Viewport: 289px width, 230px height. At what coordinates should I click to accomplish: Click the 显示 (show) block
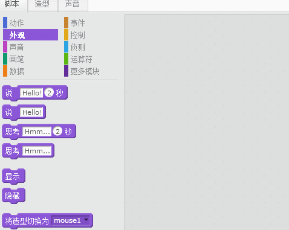coord(13,176)
